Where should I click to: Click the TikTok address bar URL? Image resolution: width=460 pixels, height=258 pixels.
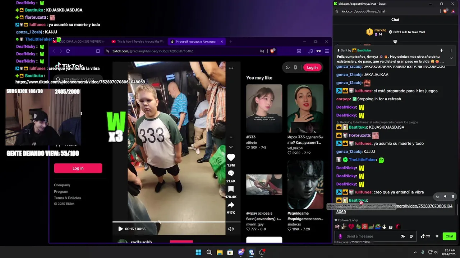(153, 51)
